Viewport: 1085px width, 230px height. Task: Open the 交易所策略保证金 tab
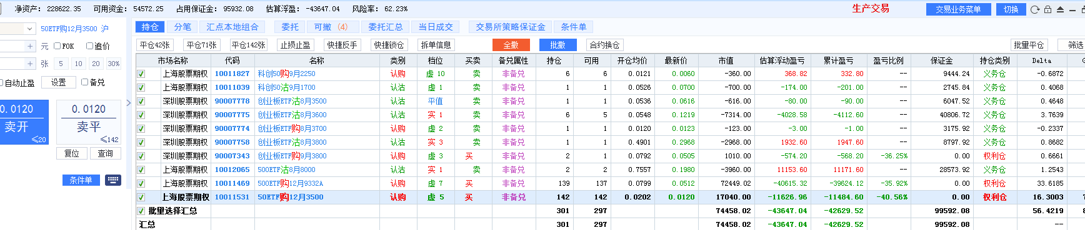511,27
